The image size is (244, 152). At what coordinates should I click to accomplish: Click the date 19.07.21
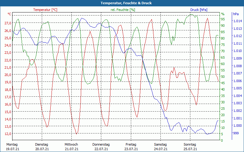click(13, 149)
